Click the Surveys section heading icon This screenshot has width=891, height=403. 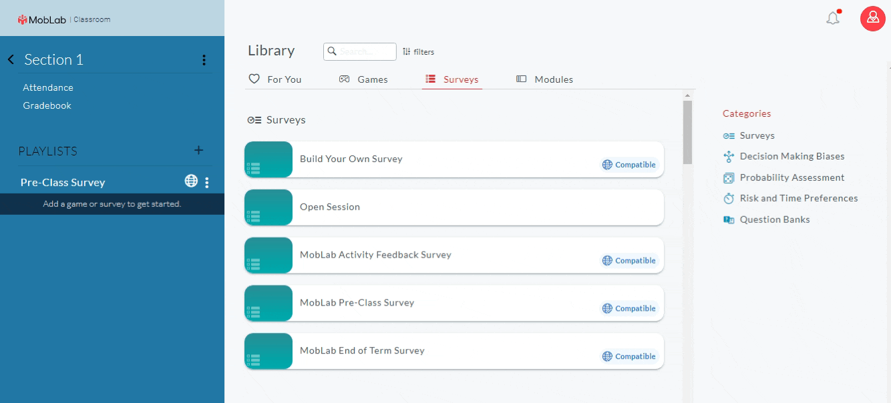coord(254,120)
